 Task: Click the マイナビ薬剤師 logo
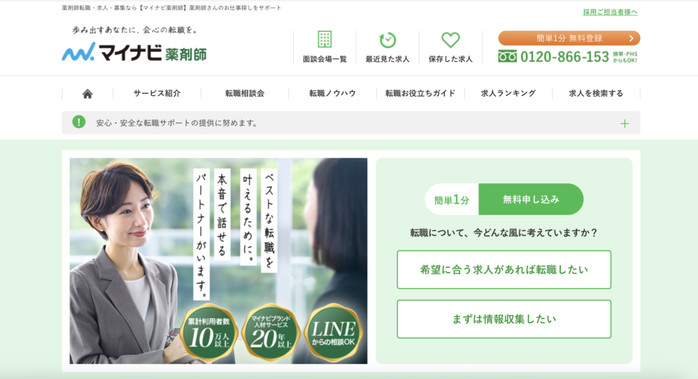134,52
